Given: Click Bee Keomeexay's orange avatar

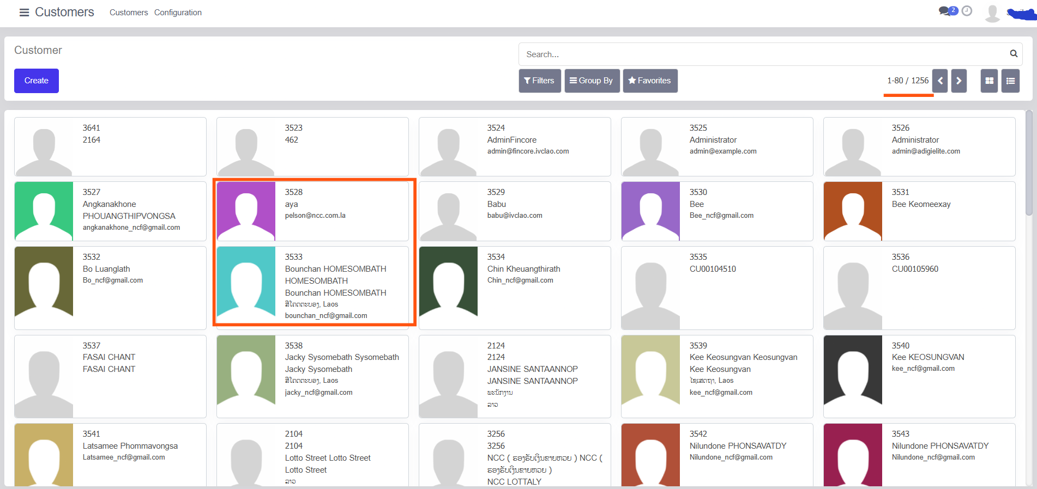Looking at the screenshot, I should (x=853, y=211).
